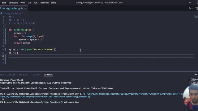Viewport: 198px width, 111px height.
Task: Open the View menu
Action: click(x=23, y=3)
